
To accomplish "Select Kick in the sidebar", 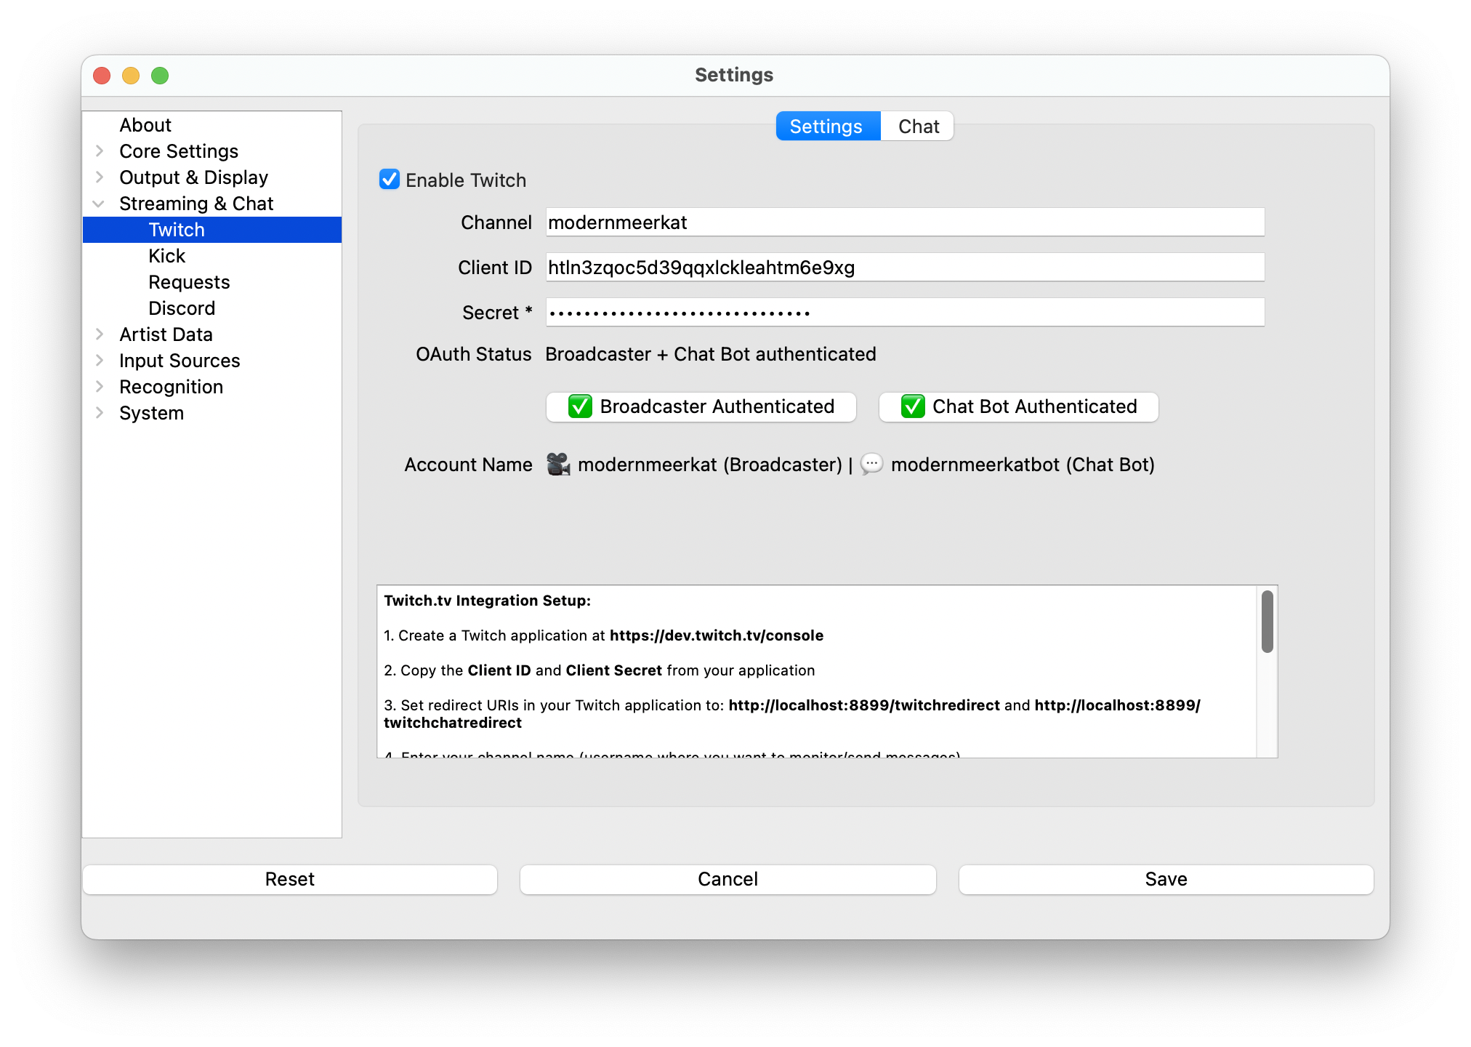I will click(x=166, y=255).
